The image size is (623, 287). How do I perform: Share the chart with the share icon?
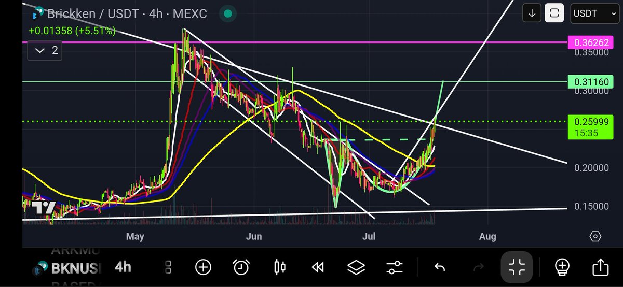point(600,267)
